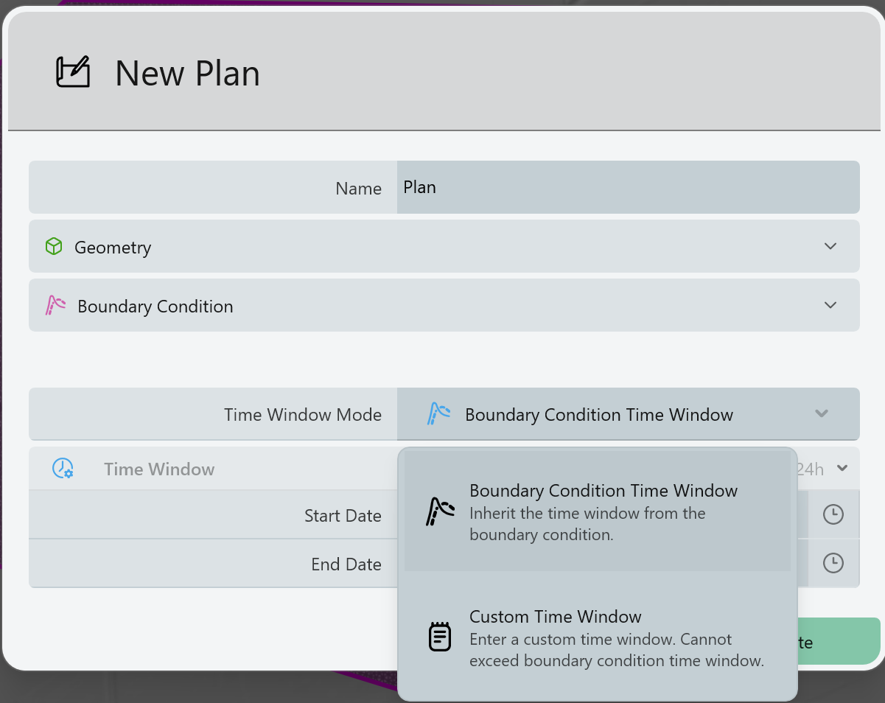Click the Geometry row label
Viewport: 885px width, 703px height.
[x=113, y=248]
